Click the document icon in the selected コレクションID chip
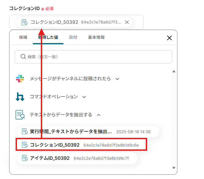 click(x=24, y=22)
